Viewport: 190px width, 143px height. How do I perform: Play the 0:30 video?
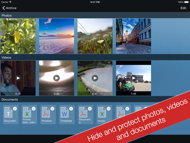57,78
